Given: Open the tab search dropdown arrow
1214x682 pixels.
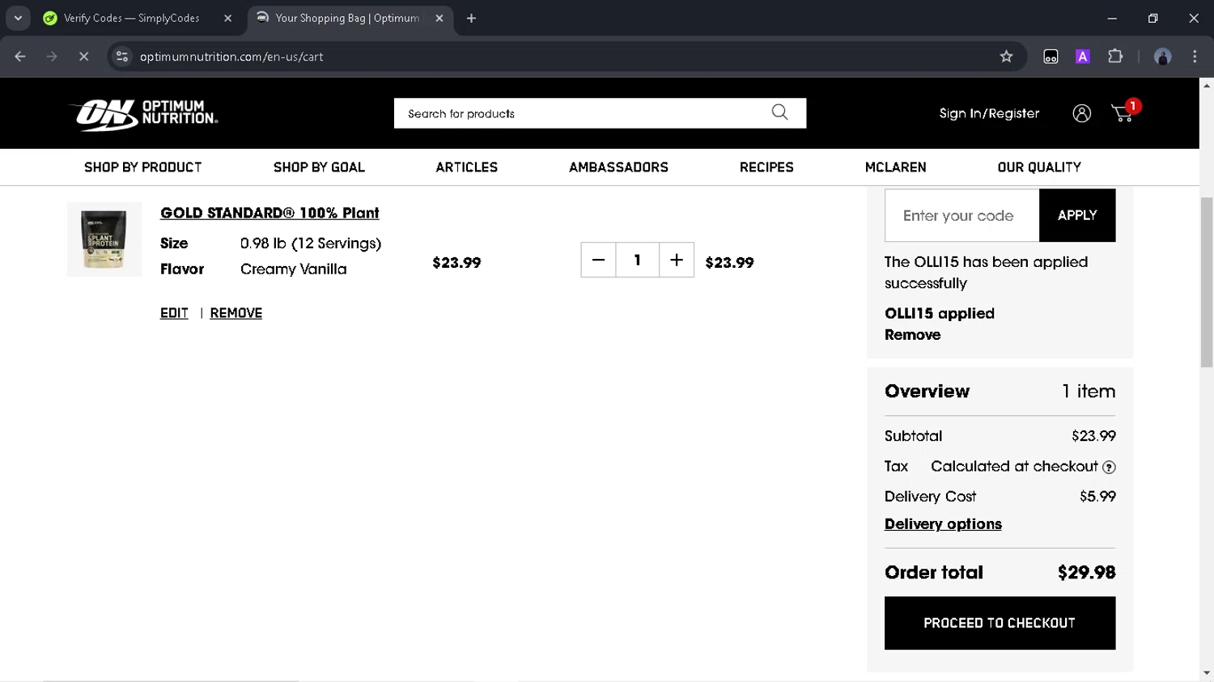Looking at the screenshot, I should point(18,18).
